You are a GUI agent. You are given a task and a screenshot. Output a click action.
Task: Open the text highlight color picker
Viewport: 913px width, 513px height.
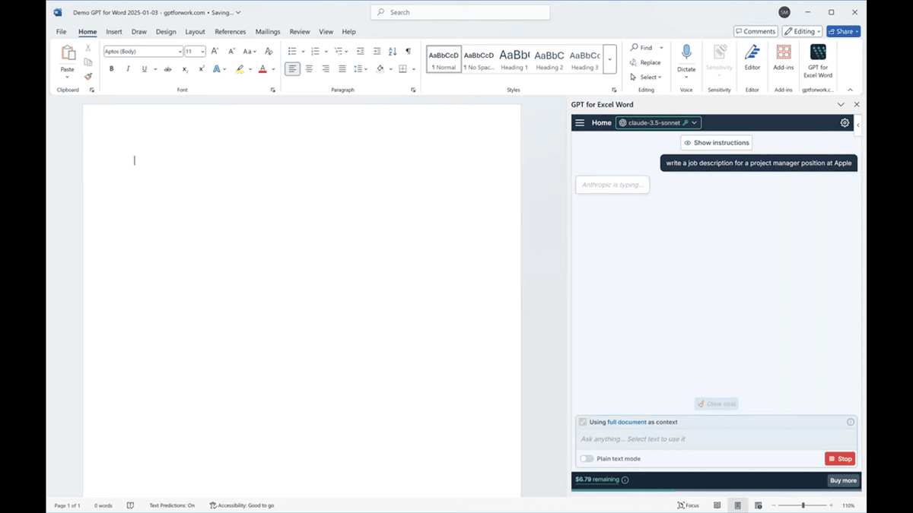(240, 68)
